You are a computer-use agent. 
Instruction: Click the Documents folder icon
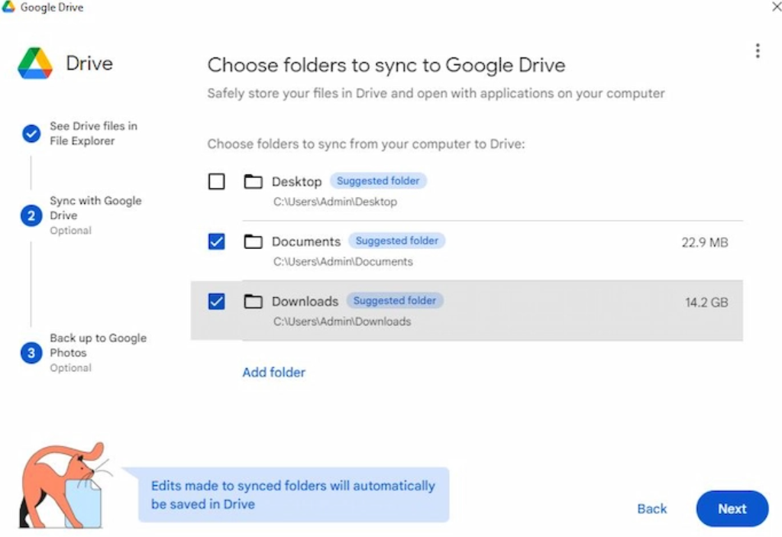(x=254, y=241)
